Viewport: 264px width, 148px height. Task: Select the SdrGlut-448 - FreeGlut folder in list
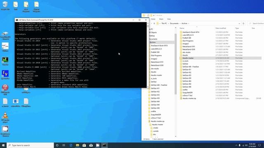191,67
